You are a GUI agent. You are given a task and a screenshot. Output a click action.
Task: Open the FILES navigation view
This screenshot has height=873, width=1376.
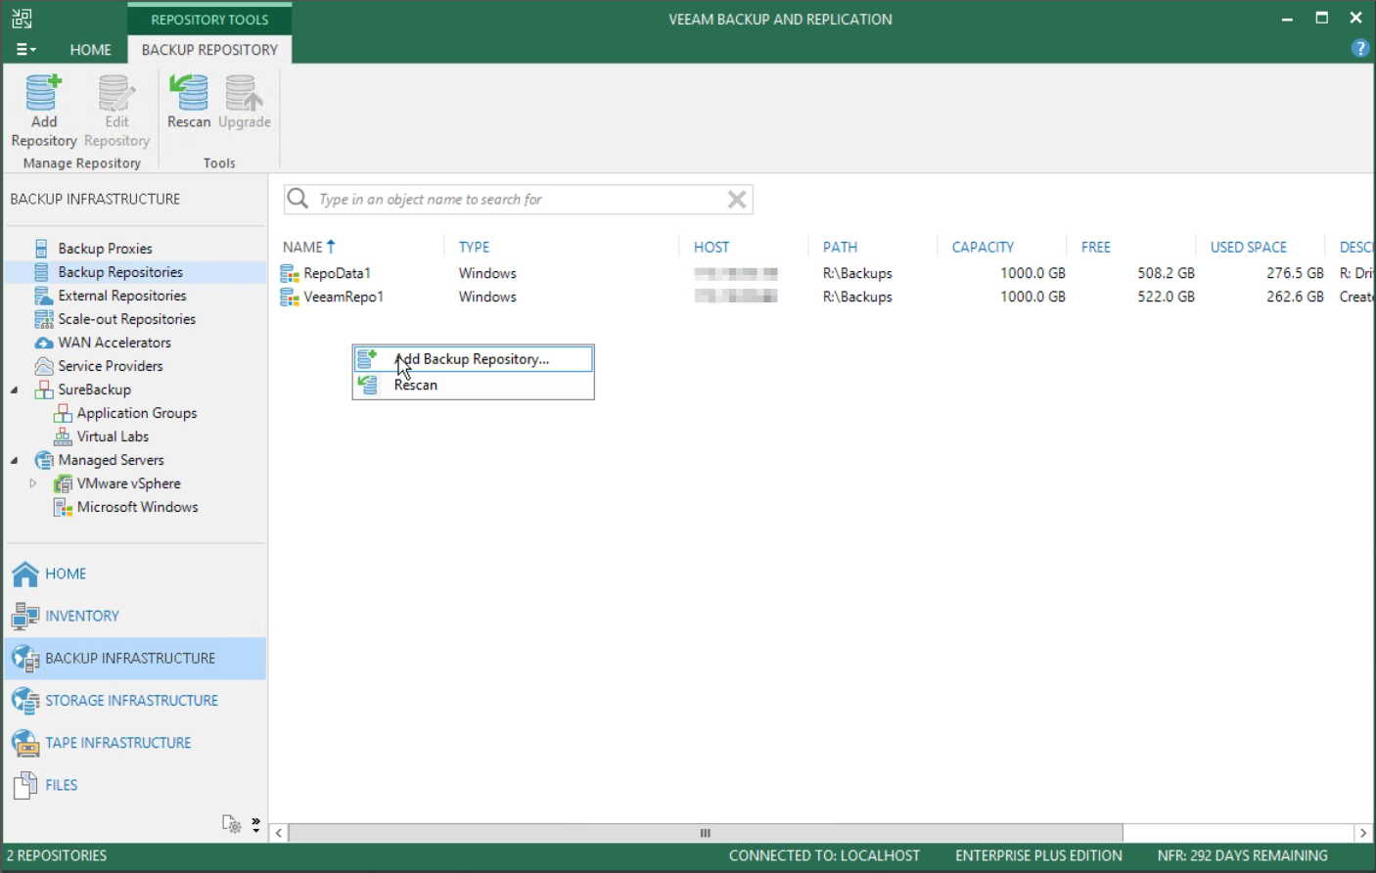[x=135, y=785]
